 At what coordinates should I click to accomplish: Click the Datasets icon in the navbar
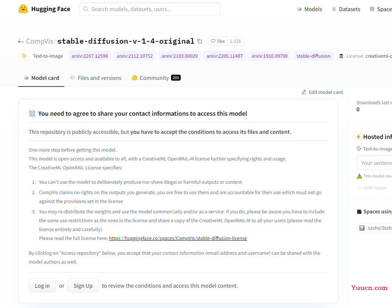coord(334,9)
